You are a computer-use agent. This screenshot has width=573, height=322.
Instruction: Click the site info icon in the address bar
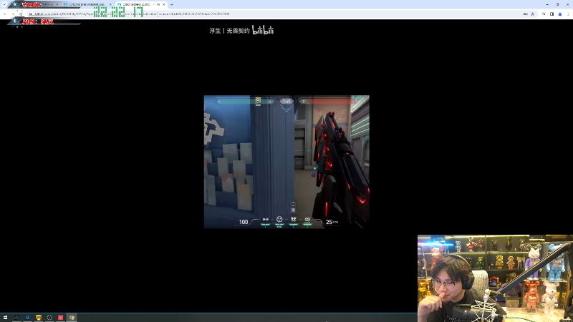(x=31, y=14)
